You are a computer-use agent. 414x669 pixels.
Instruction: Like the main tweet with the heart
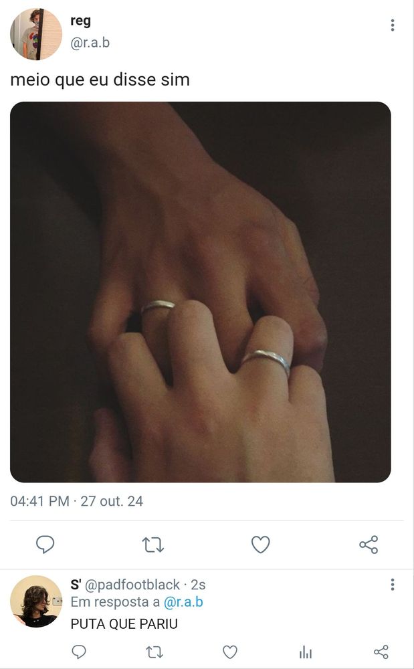(x=261, y=545)
